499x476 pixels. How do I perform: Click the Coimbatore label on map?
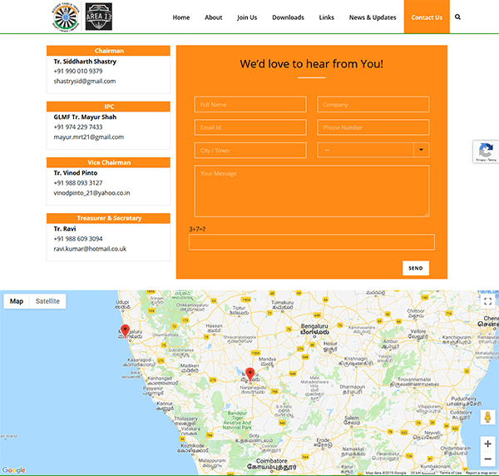pyautogui.click(x=272, y=464)
